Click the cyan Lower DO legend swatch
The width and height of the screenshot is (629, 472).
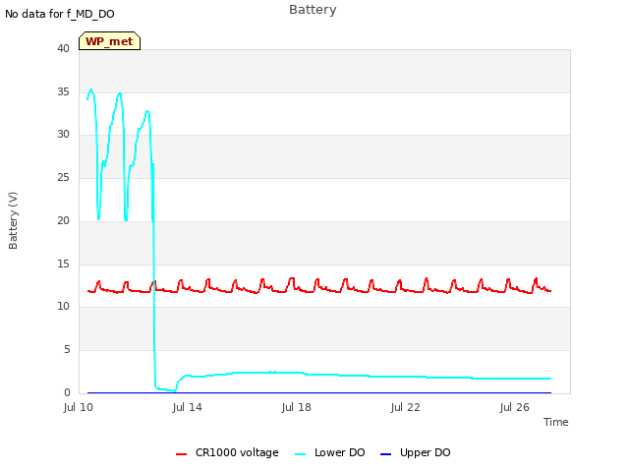(x=300, y=454)
